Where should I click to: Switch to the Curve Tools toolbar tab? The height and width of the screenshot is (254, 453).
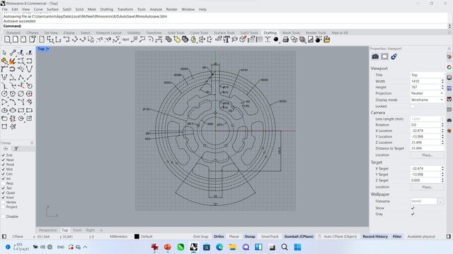[x=199, y=33]
